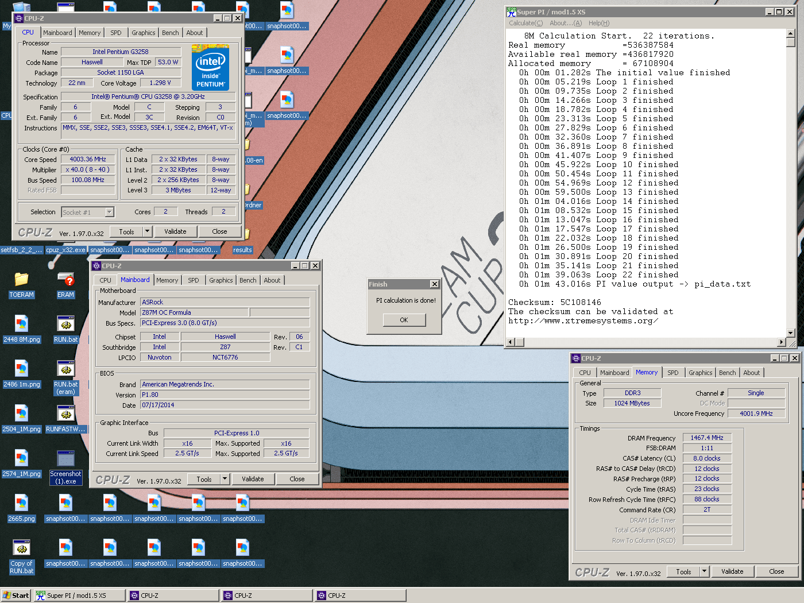Image resolution: width=804 pixels, height=603 pixels.
Task: Expand Tools dropdown arrow in Mainboard window
Action: (x=225, y=479)
